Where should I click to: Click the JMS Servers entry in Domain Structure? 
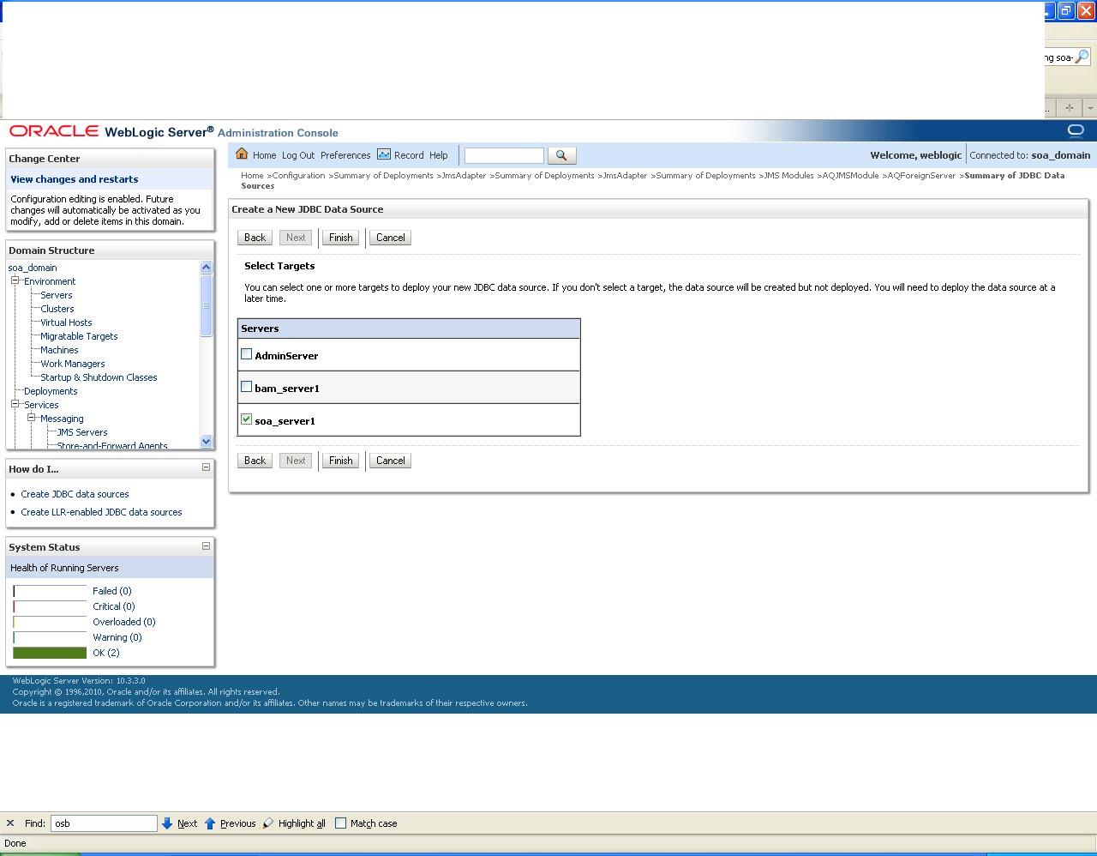tap(81, 431)
